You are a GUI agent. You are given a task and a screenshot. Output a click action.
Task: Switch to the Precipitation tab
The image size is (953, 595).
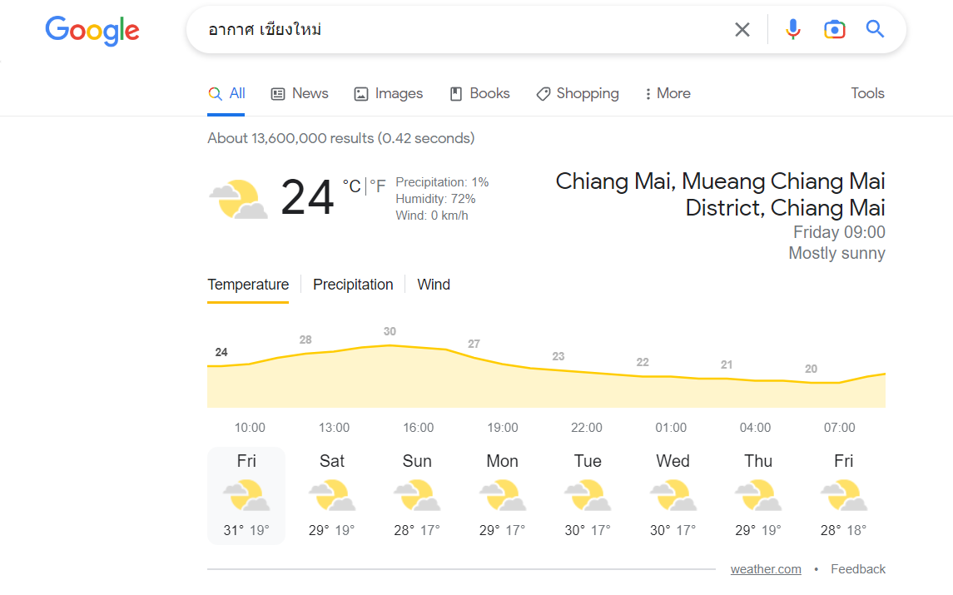pos(353,285)
